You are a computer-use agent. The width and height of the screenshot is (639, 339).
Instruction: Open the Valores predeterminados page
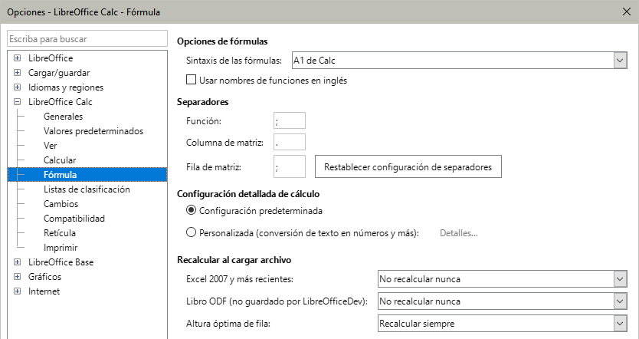(x=93, y=131)
